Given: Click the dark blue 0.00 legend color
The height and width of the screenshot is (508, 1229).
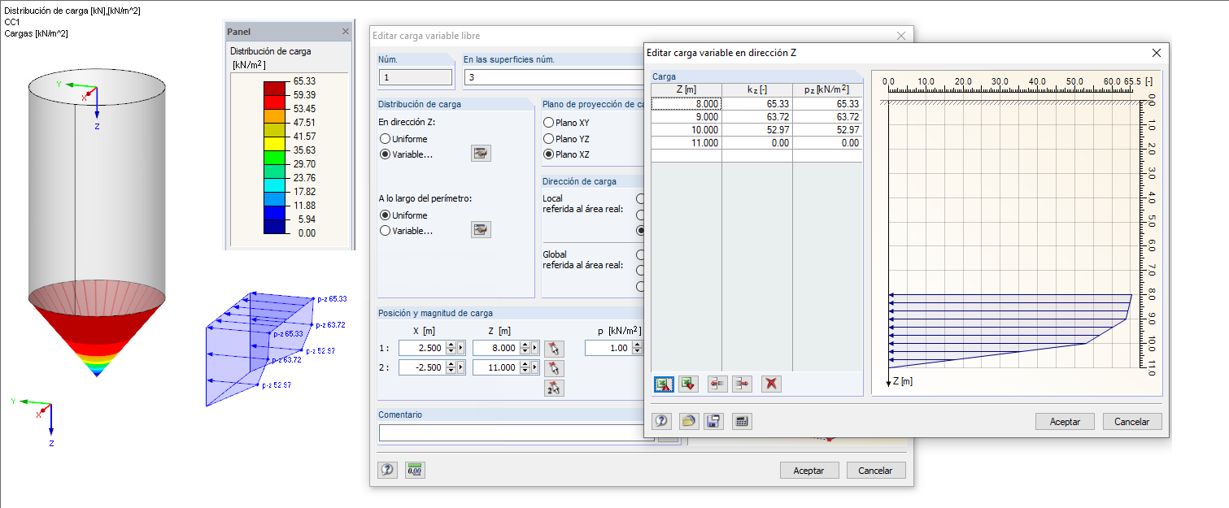Looking at the screenshot, I should pos(275,226).
